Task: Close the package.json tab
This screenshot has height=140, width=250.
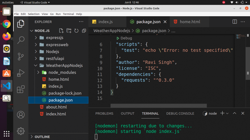Action: click(165, 22)
